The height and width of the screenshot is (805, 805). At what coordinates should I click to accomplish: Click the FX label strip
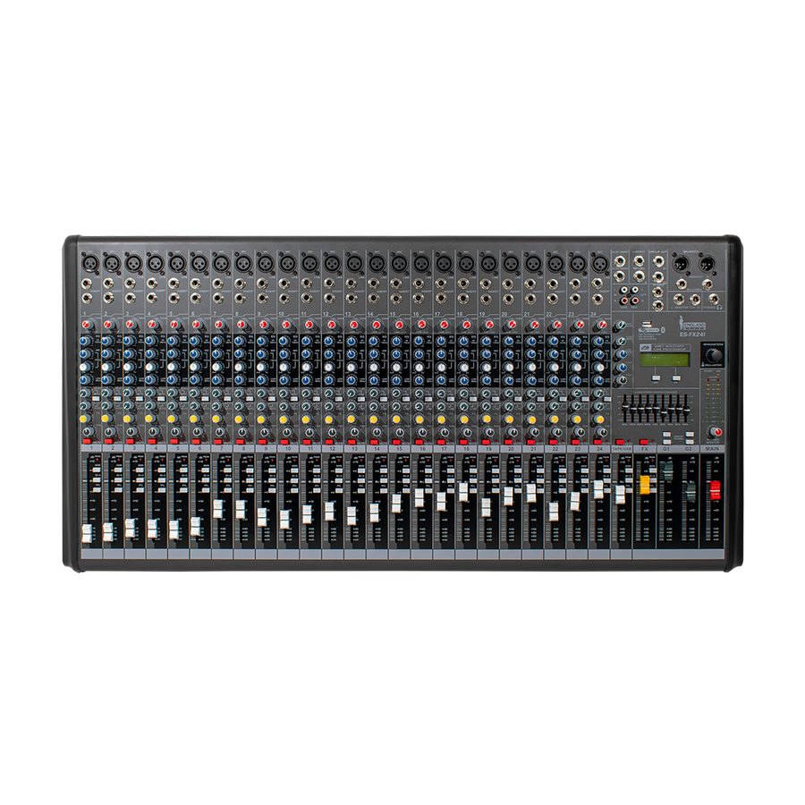tap(644, 449)
